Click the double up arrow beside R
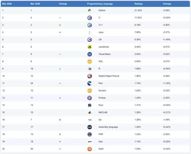Image resolution: width=191 pixels, height=154 pixels. (60, 69)
